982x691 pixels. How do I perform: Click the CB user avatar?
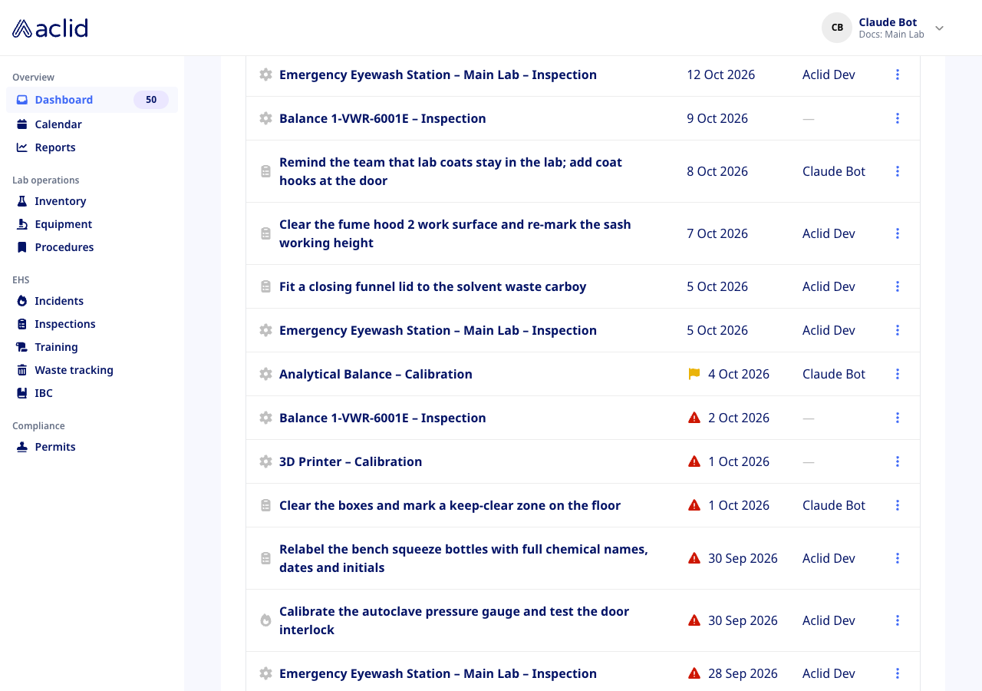tap(837, 28)
